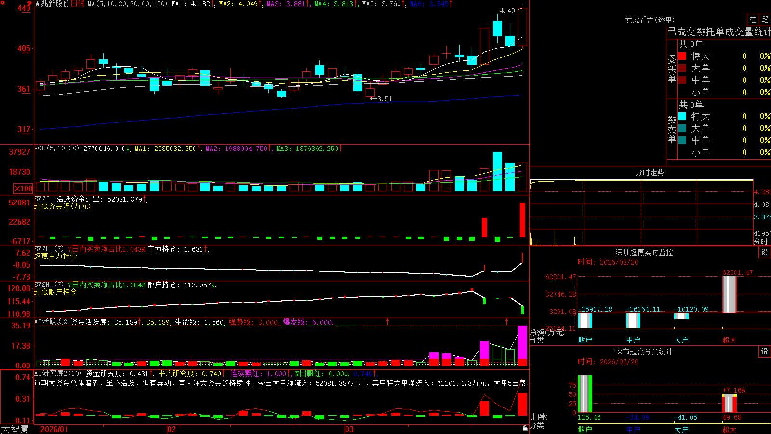Click the 已成交委托单成交量统计 header
This screenshot has width=771, height=434.
[x=718, y=32]
